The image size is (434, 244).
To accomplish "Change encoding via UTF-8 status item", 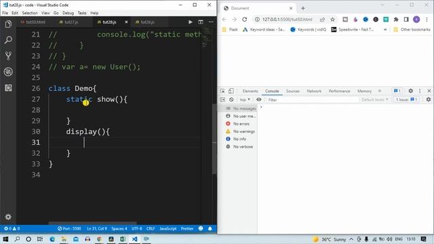I will click(x=137, y=228).
